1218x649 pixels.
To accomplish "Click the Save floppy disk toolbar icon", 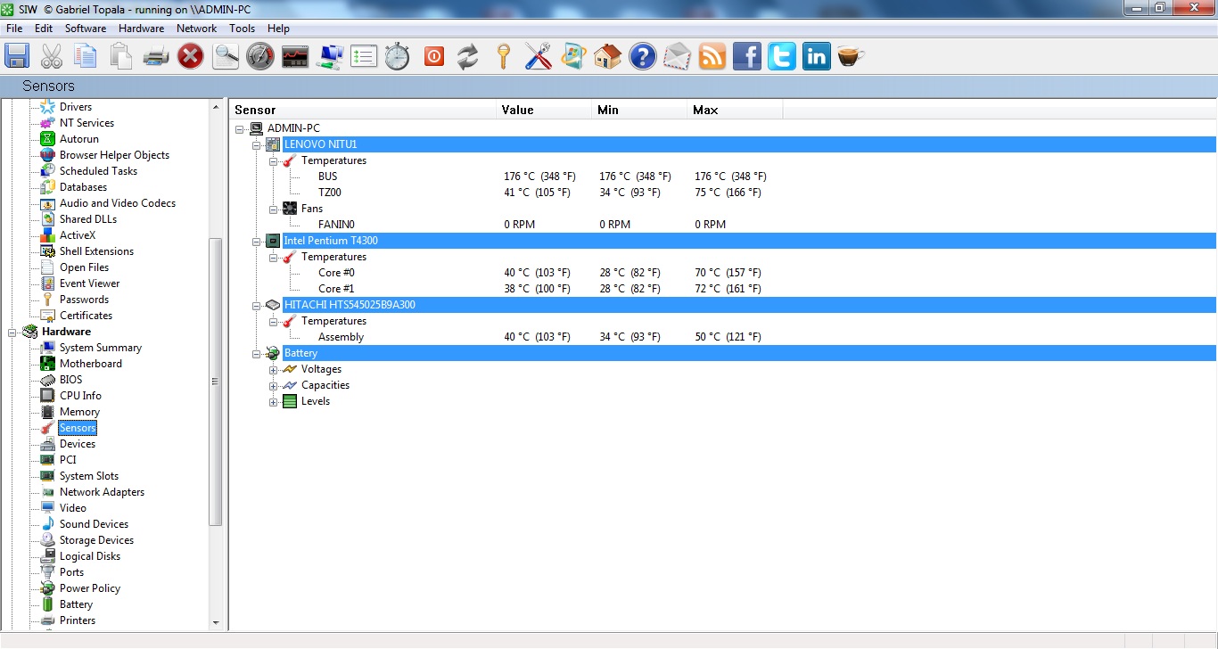I will pos(17,56).
